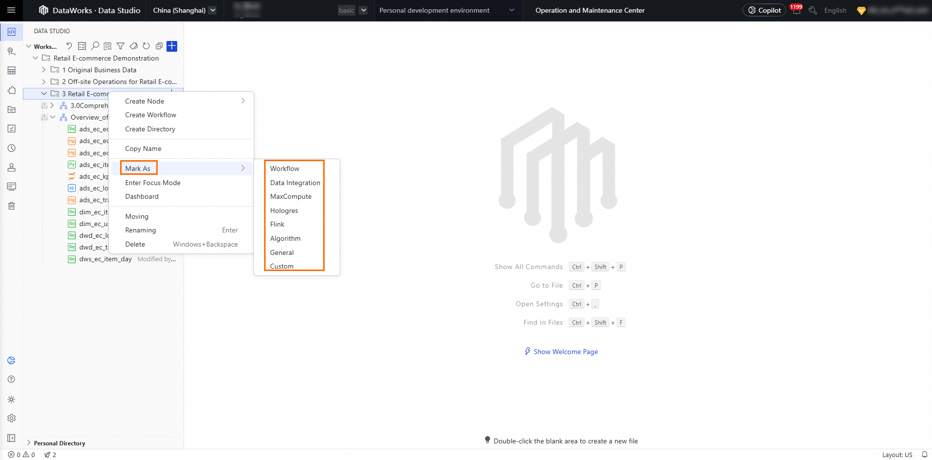Refresh the workspace directory tree
The height and width of the screenshot is (460, 932).
[x=146, y=46]
